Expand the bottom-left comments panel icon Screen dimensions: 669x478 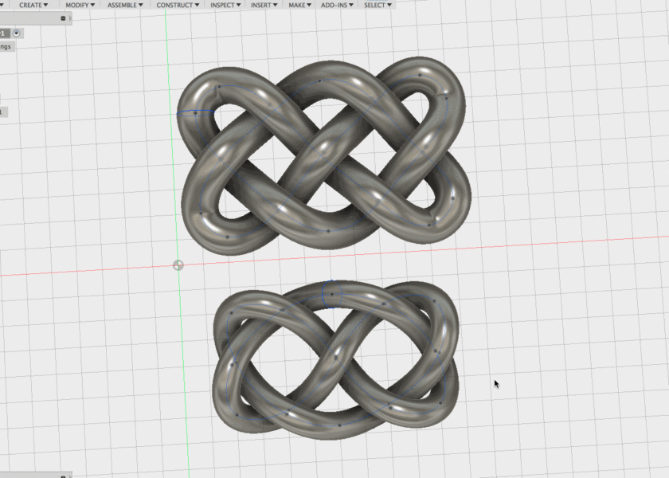point(62,475)
